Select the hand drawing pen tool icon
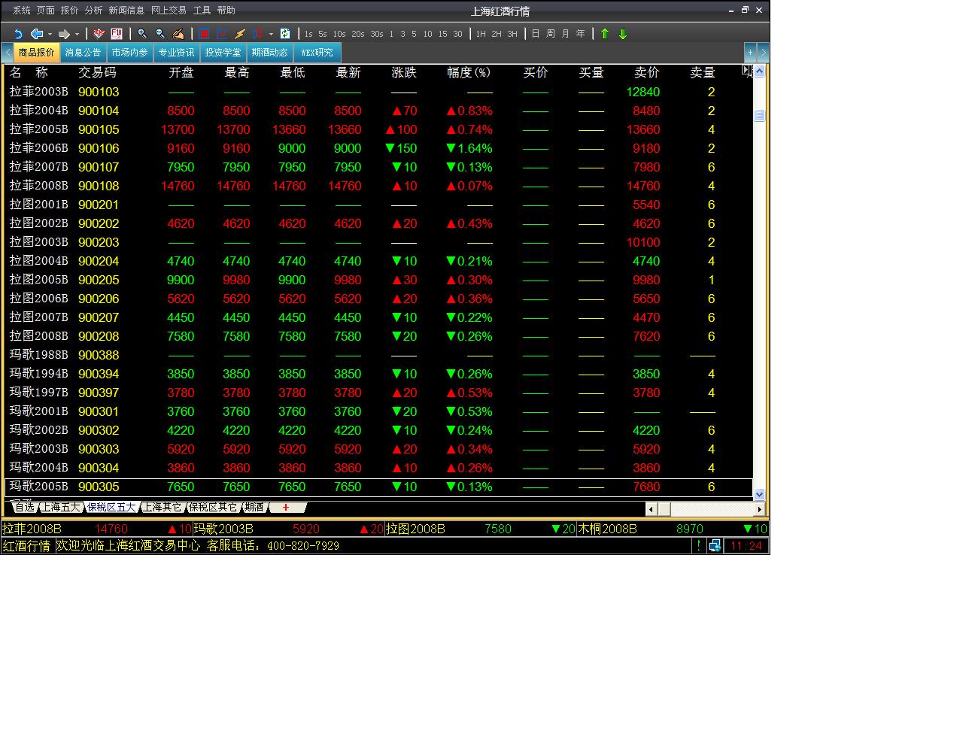The height and width of the screenshot is (731, 975). (x=178, y=34)
